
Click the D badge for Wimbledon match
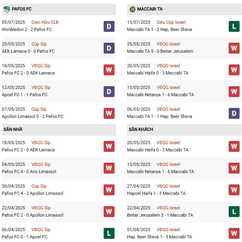click(x=109, y=26)
